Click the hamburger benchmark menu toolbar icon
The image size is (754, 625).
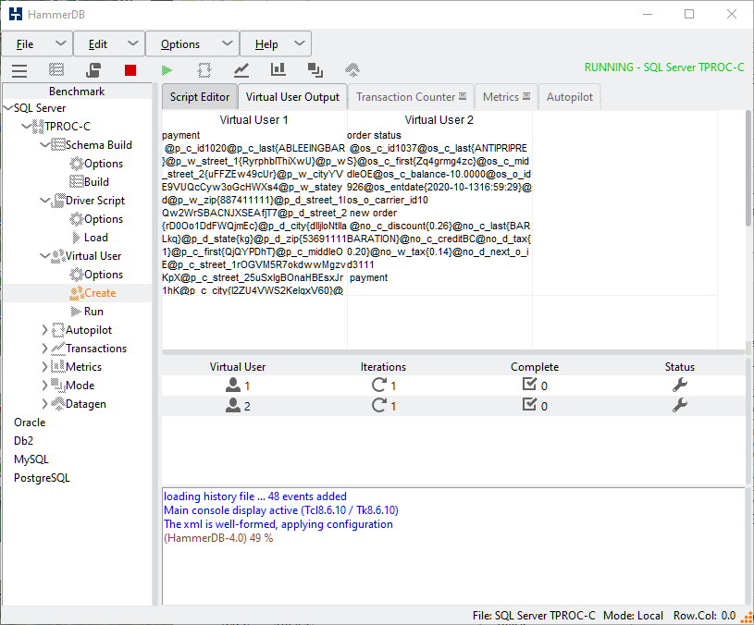[19, 70]
